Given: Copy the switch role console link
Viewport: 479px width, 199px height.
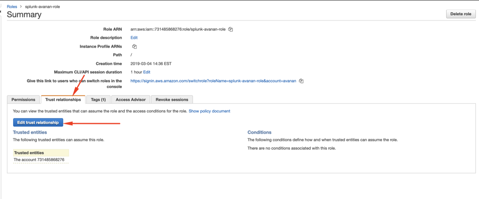Looking at the screenshot, I should pos(301,81).
